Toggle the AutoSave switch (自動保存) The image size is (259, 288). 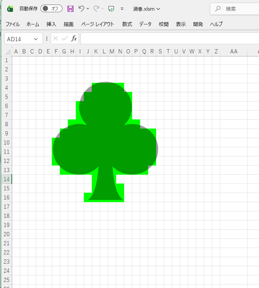pos(51,9)
